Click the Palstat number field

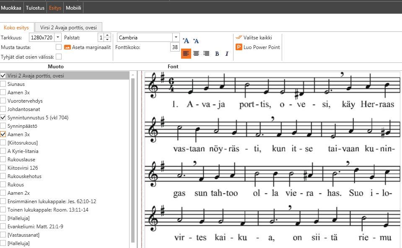pos(101,37)
